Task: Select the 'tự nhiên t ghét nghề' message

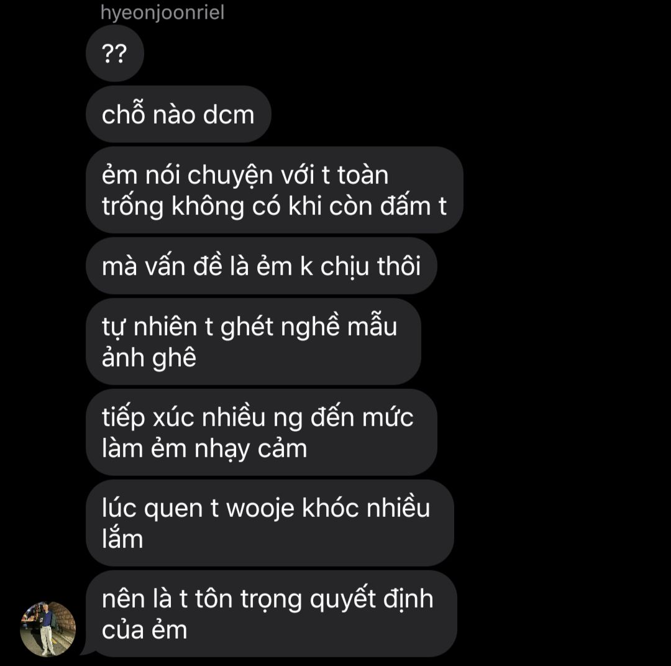Action: [x=253, y=342]
